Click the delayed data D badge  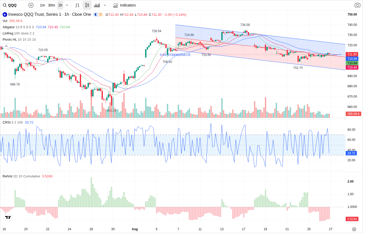(x=101, y=15)
